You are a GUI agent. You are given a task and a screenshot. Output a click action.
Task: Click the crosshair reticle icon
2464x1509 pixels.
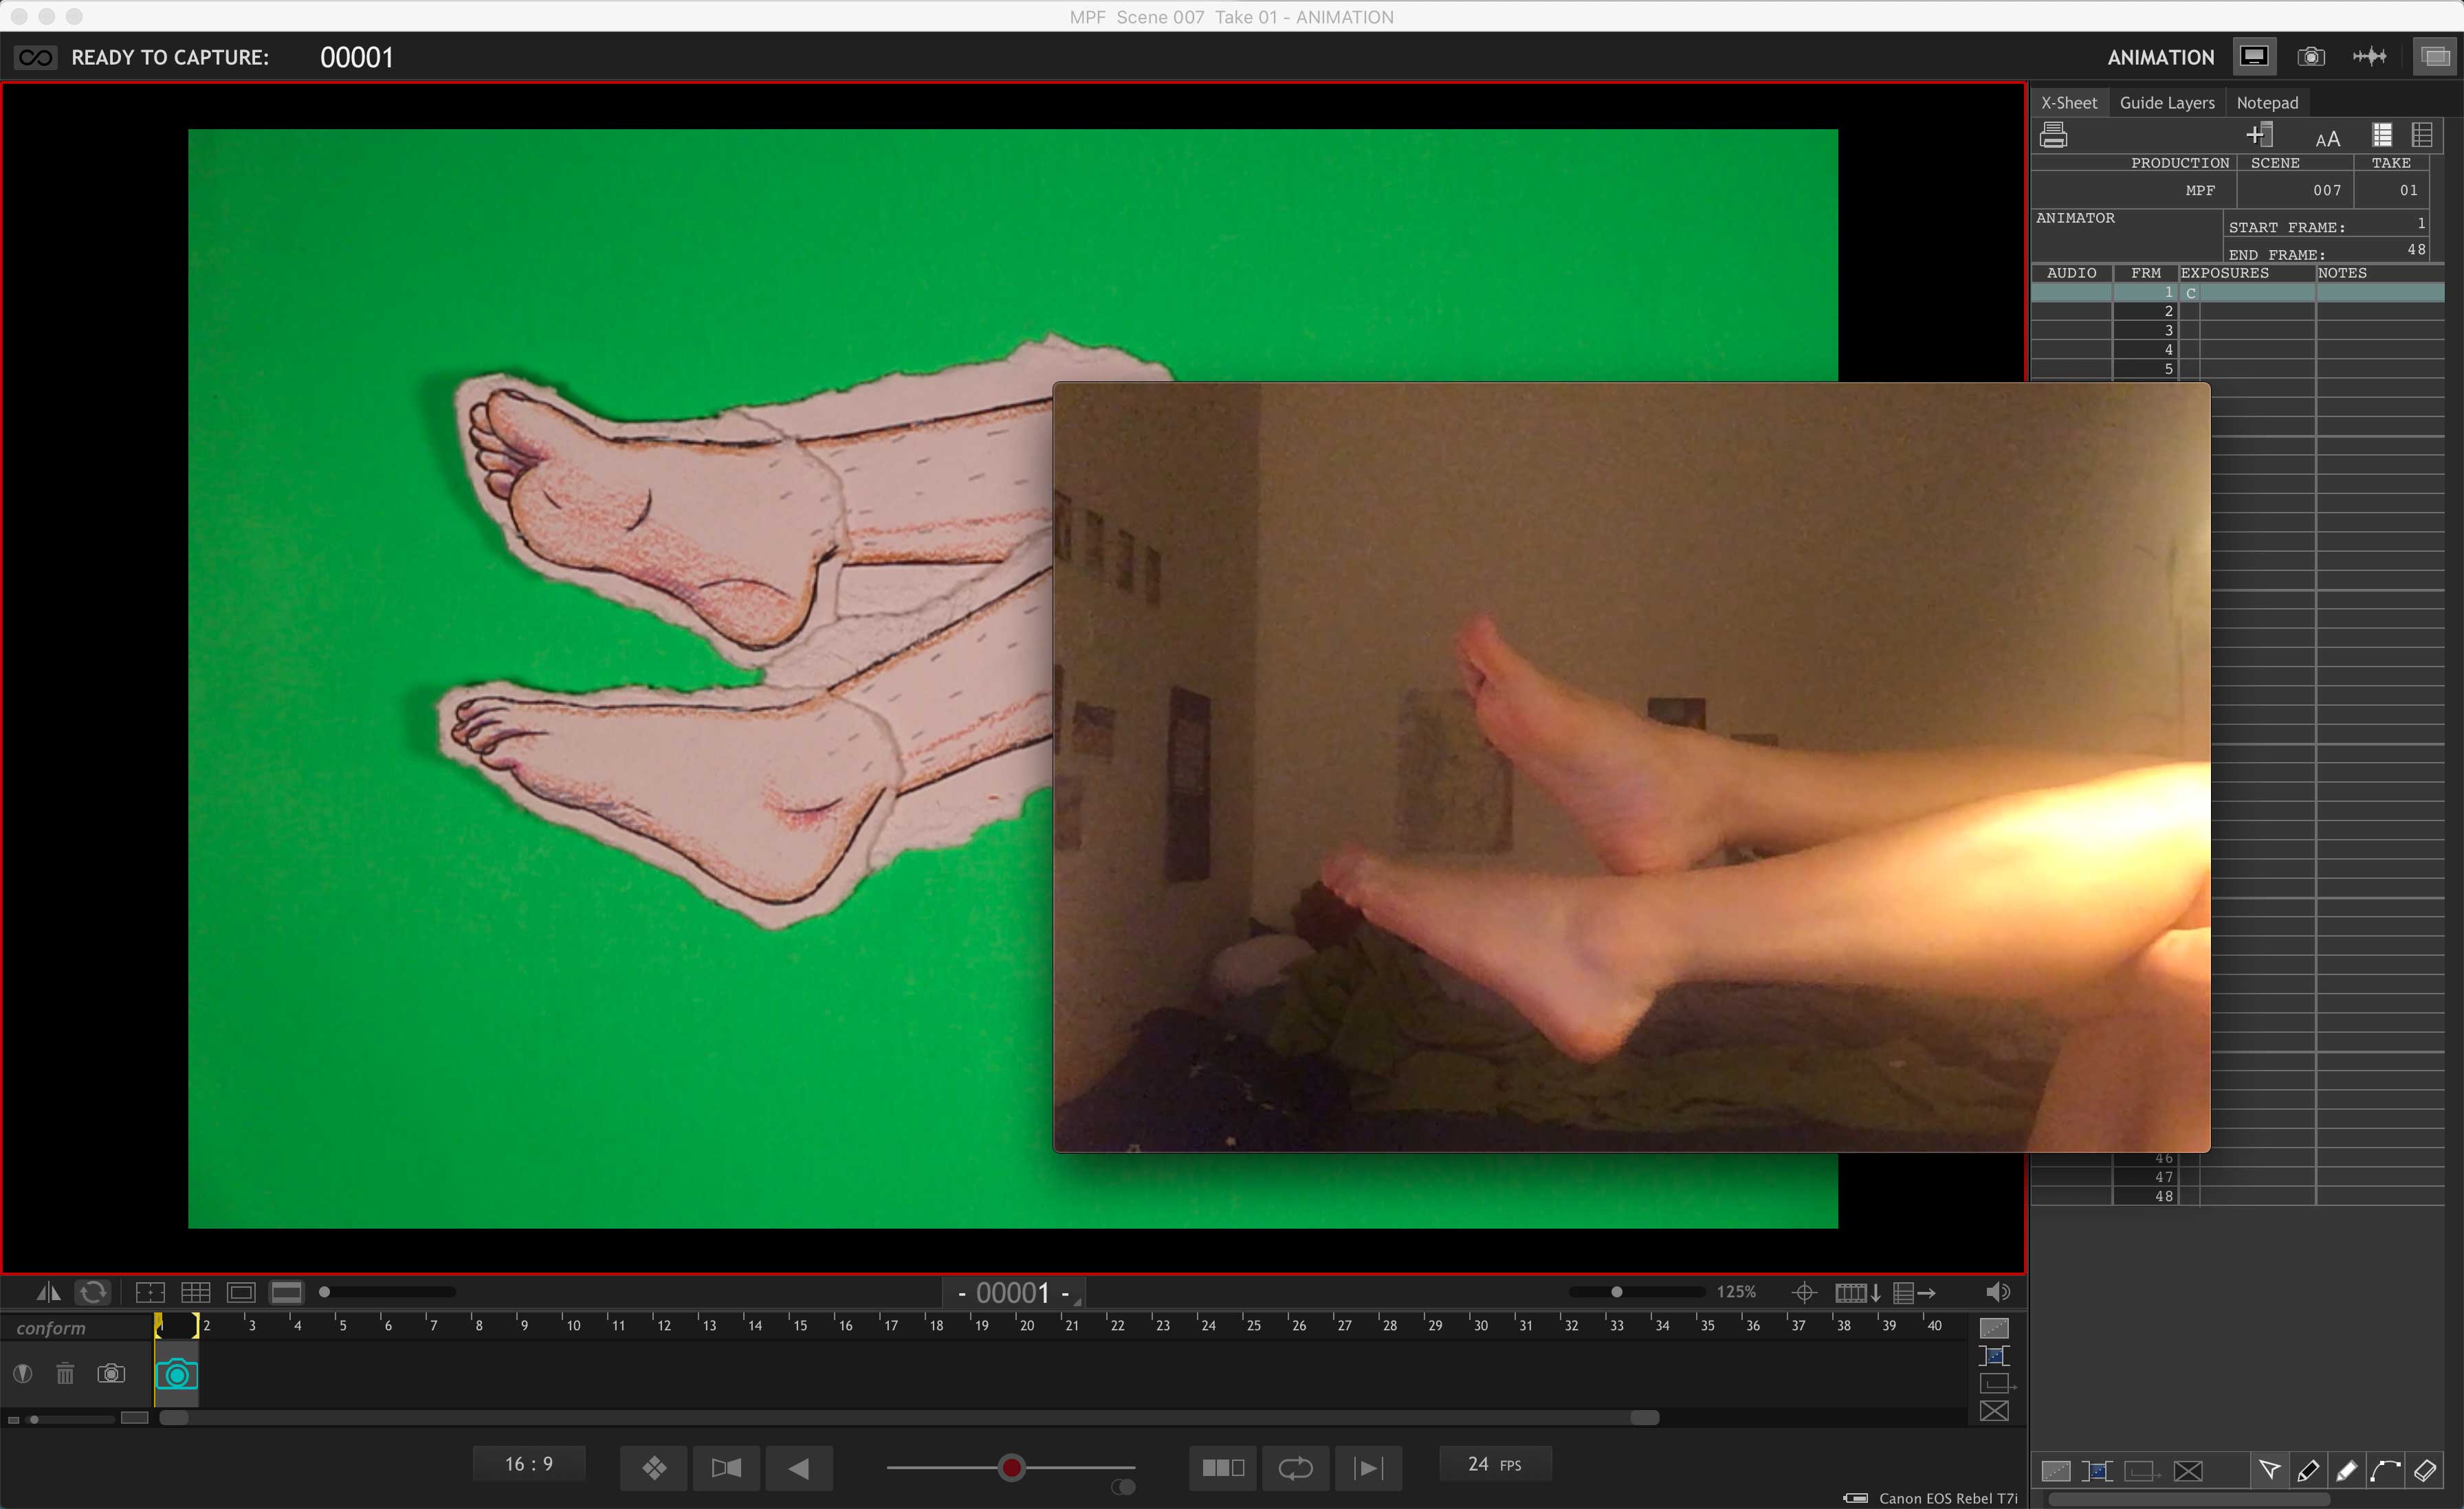pos(1804,1292)
